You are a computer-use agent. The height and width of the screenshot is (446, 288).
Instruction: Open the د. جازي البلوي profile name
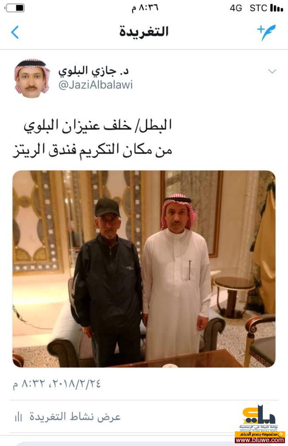tap(93, 71)
